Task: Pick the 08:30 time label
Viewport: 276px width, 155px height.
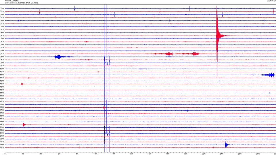Action: point(2,60)
